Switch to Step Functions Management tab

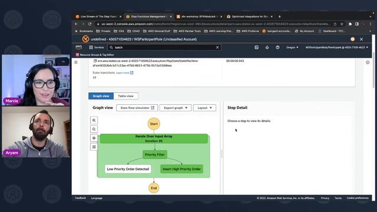(149, 16)
